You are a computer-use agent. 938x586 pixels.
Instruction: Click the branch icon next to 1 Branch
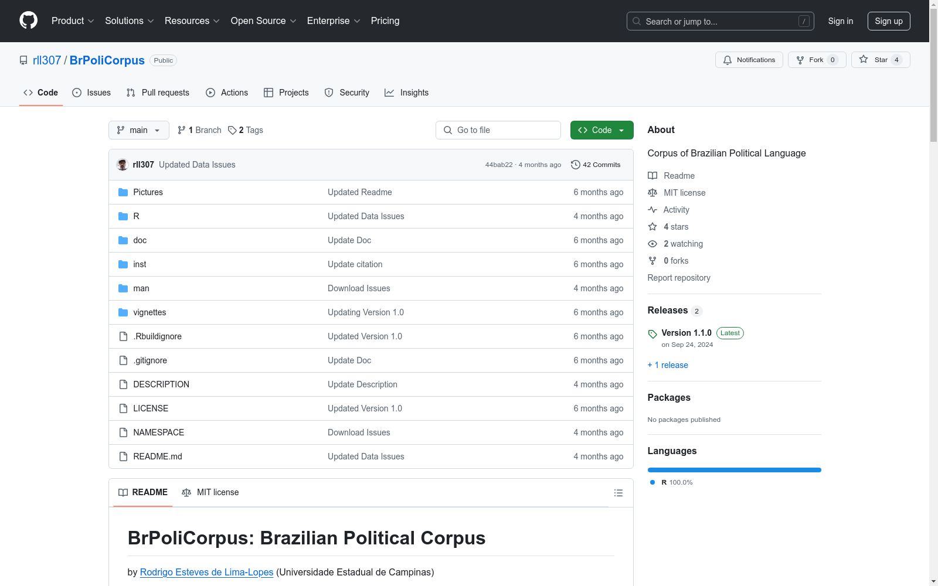pos(182,130)
